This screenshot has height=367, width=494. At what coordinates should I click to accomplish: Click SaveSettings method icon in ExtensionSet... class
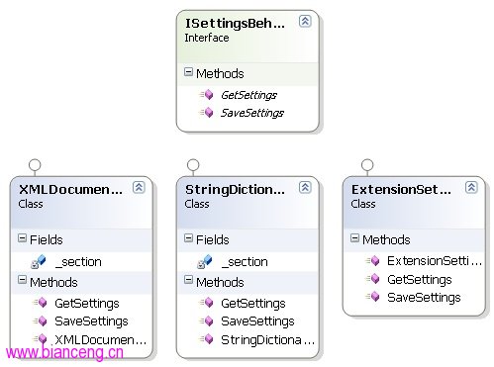pos(373,297)
